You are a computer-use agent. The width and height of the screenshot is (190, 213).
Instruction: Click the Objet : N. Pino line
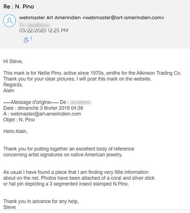(x=19, y=120)
